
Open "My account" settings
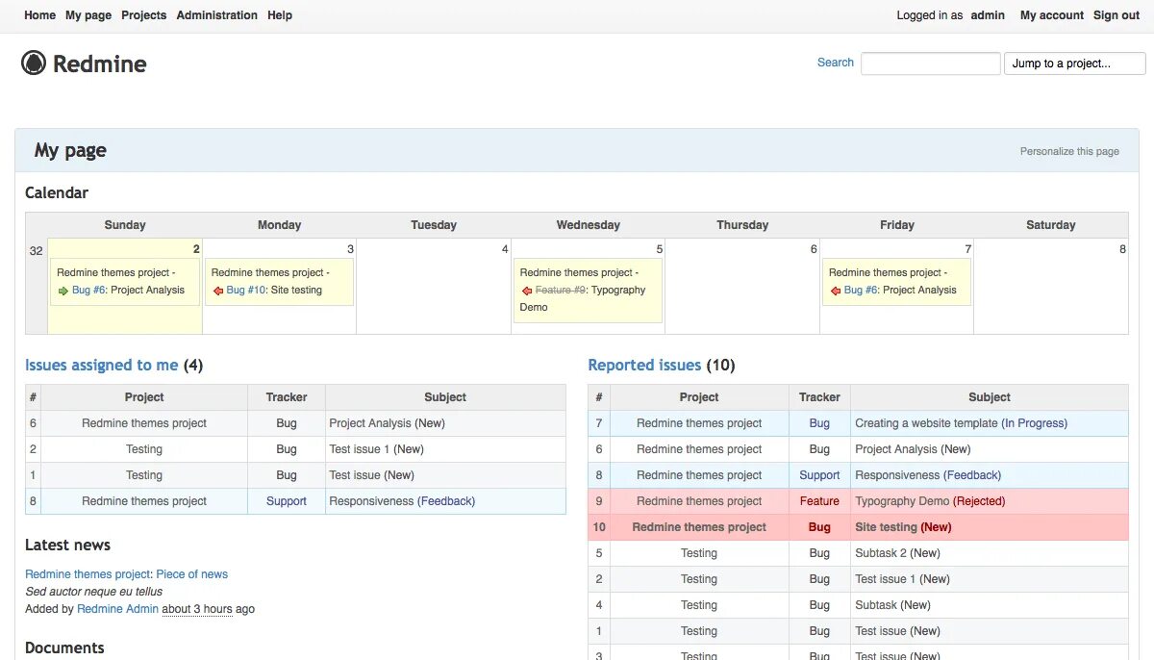pos(1051,14)
